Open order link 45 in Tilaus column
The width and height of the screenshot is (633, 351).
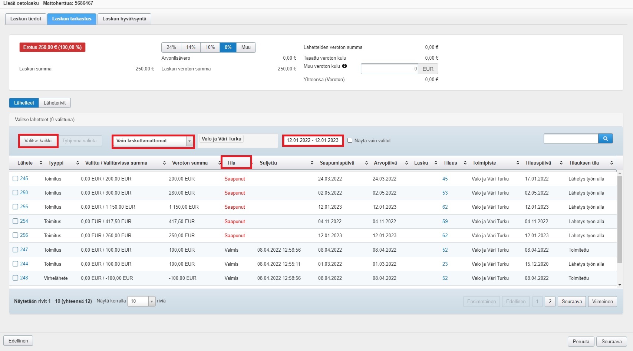click(x=445, y=179)
